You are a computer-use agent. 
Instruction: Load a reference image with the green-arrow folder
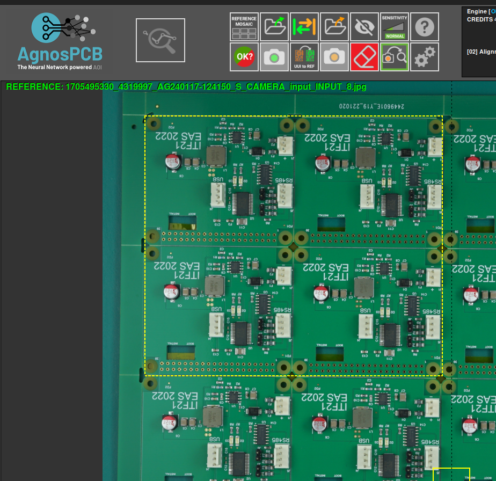(x=275, y=26)
